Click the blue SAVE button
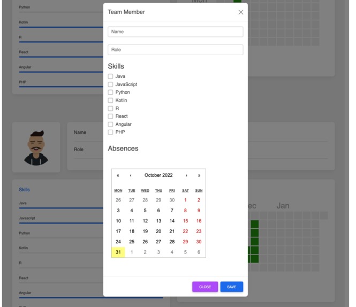 232,287
